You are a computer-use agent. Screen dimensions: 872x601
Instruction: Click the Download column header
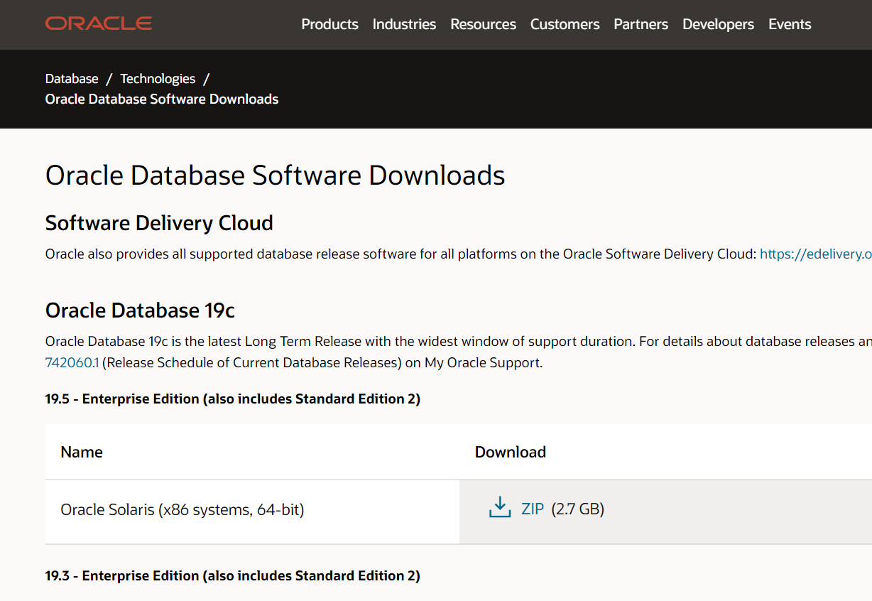pyautogui.click(x=511, y=453)
